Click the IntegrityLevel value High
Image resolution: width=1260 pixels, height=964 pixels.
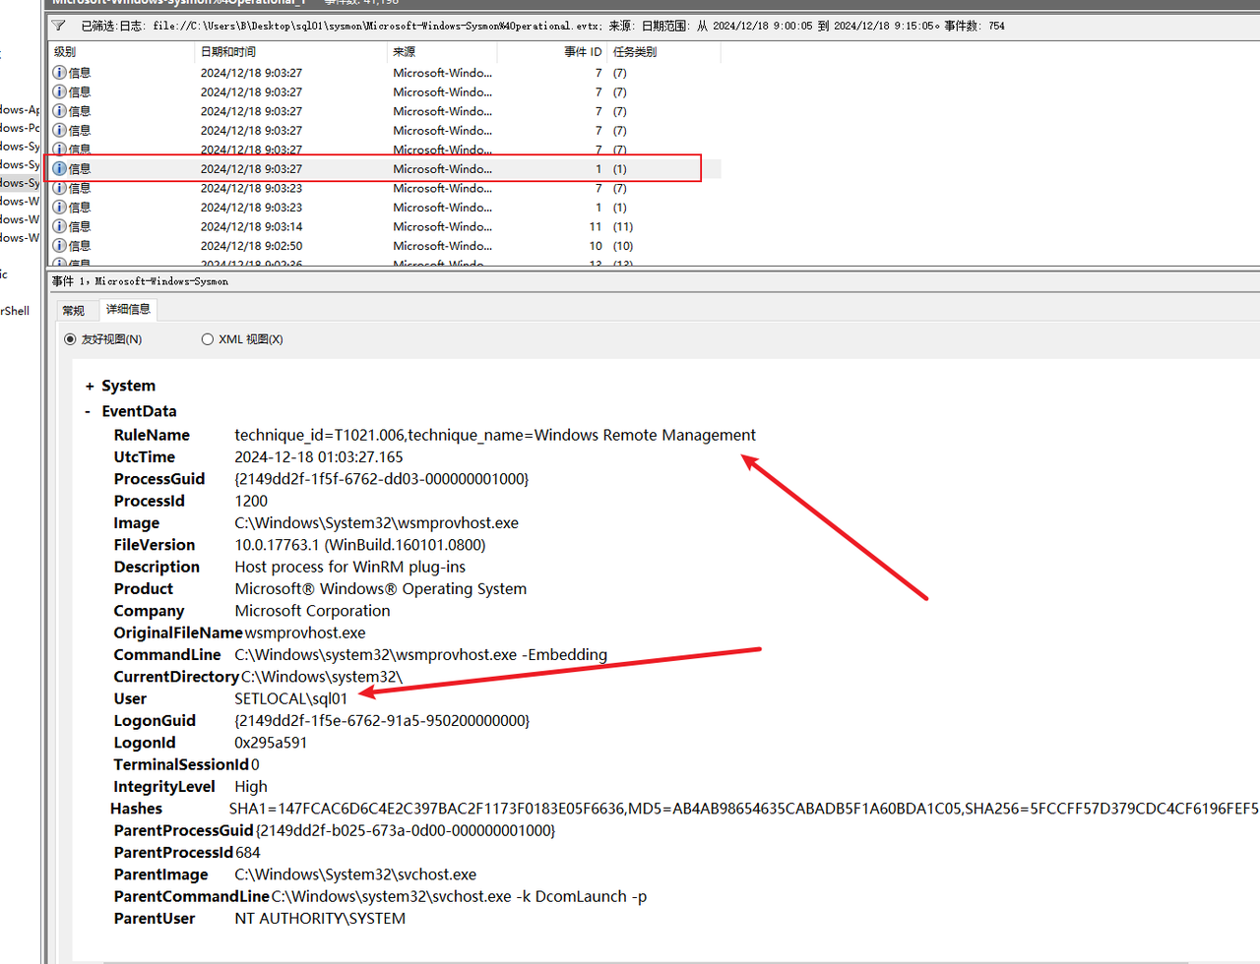tap(251, 787)
